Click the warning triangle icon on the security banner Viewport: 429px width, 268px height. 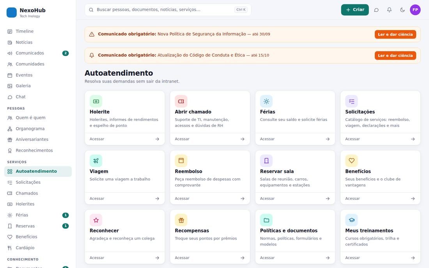(x=92, y=34)
